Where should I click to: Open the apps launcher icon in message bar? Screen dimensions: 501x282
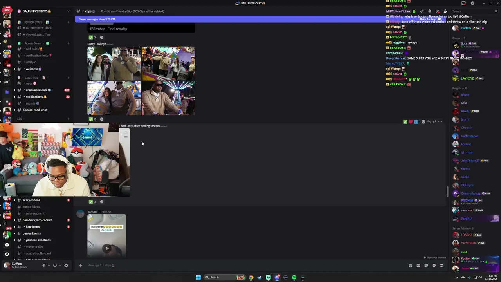tap(442, 265)
